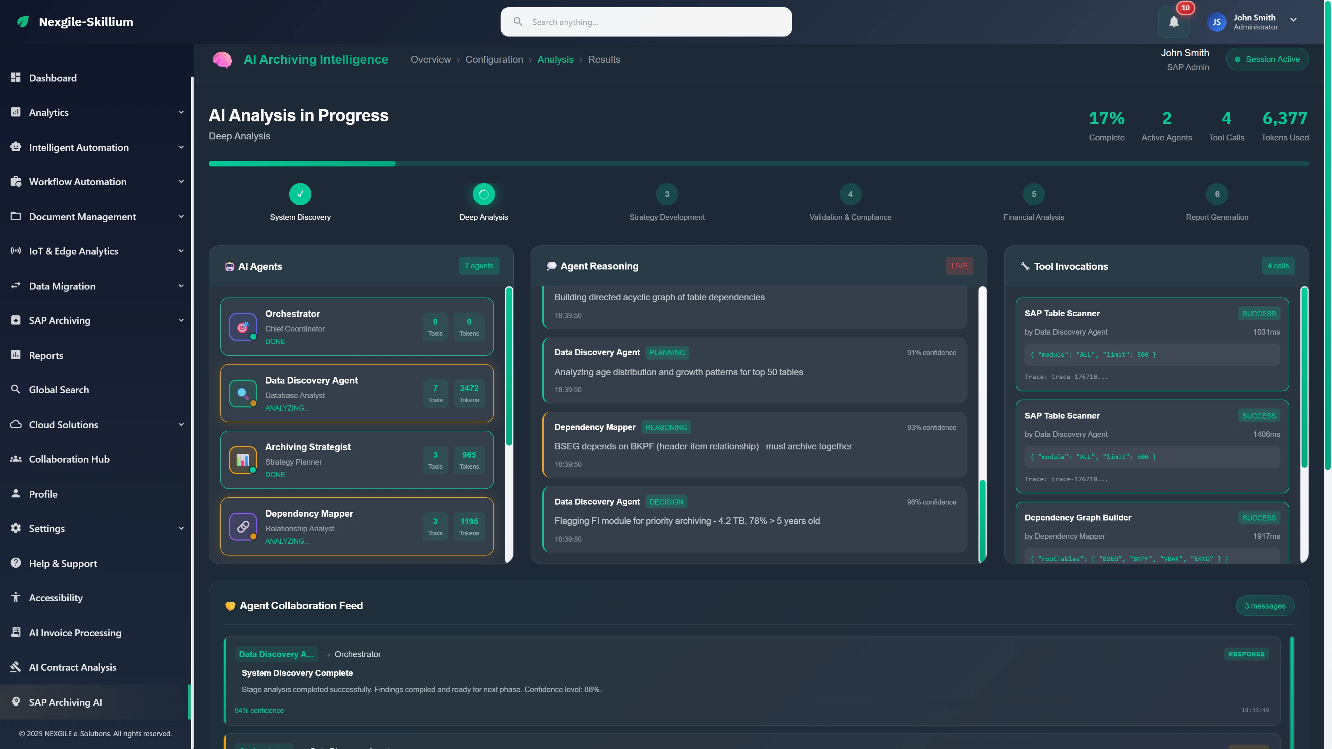The width and height of the screenshot is (1332, 749).
Task: Click the 7 agents badge
Action: 478,266
